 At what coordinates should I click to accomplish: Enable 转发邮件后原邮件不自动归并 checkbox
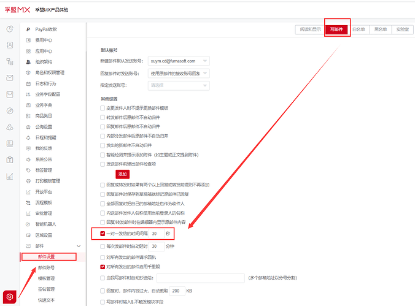click(x=103, y=117)
